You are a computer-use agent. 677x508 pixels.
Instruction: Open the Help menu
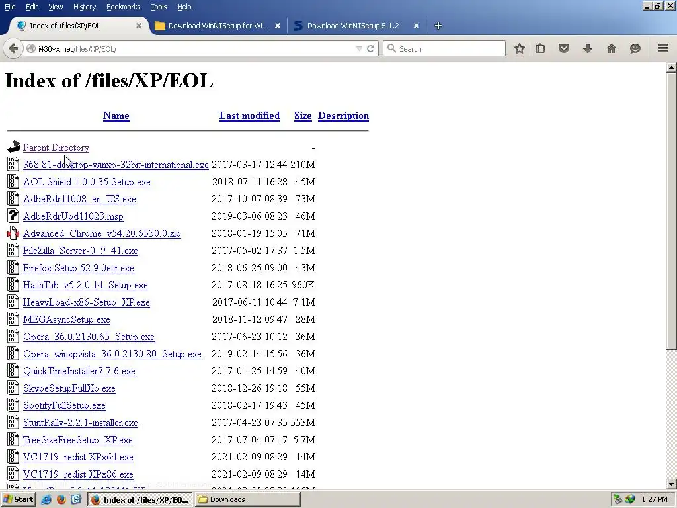pos(184,7)
